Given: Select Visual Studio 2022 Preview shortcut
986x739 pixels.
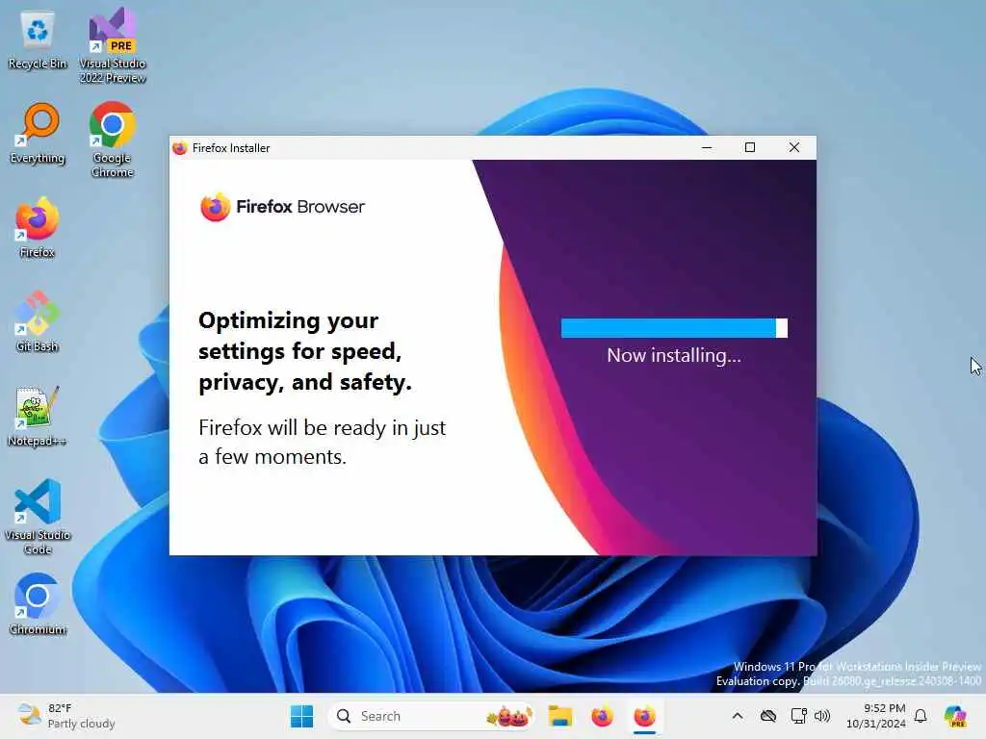Looking at the screenshot, I should point(113,45).
